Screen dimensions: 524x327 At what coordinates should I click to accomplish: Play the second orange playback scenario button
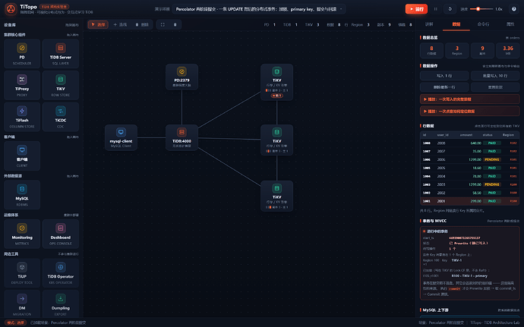coord(469,112)
